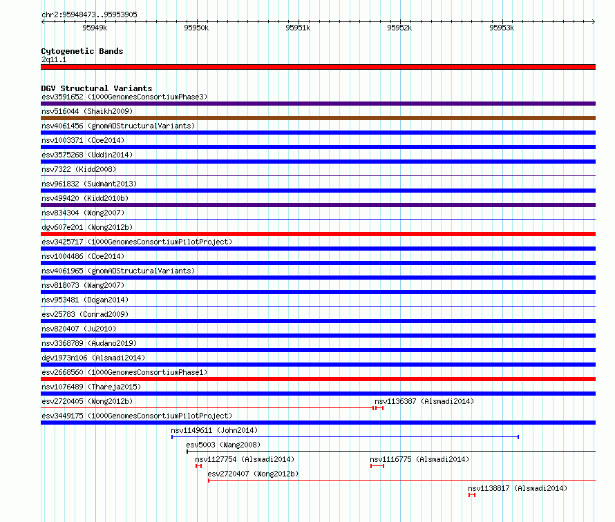615x522 pixels.
Task: Click nsv953481 (Dogan2014) label
Action: click(85, 300)
